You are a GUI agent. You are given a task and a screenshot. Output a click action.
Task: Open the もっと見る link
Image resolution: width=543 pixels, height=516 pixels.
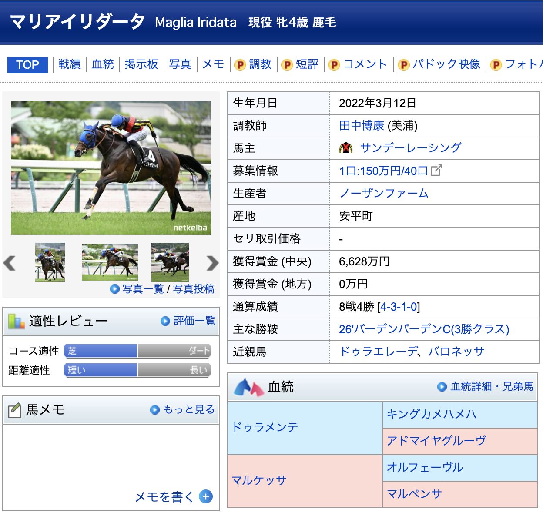point(189,410)
